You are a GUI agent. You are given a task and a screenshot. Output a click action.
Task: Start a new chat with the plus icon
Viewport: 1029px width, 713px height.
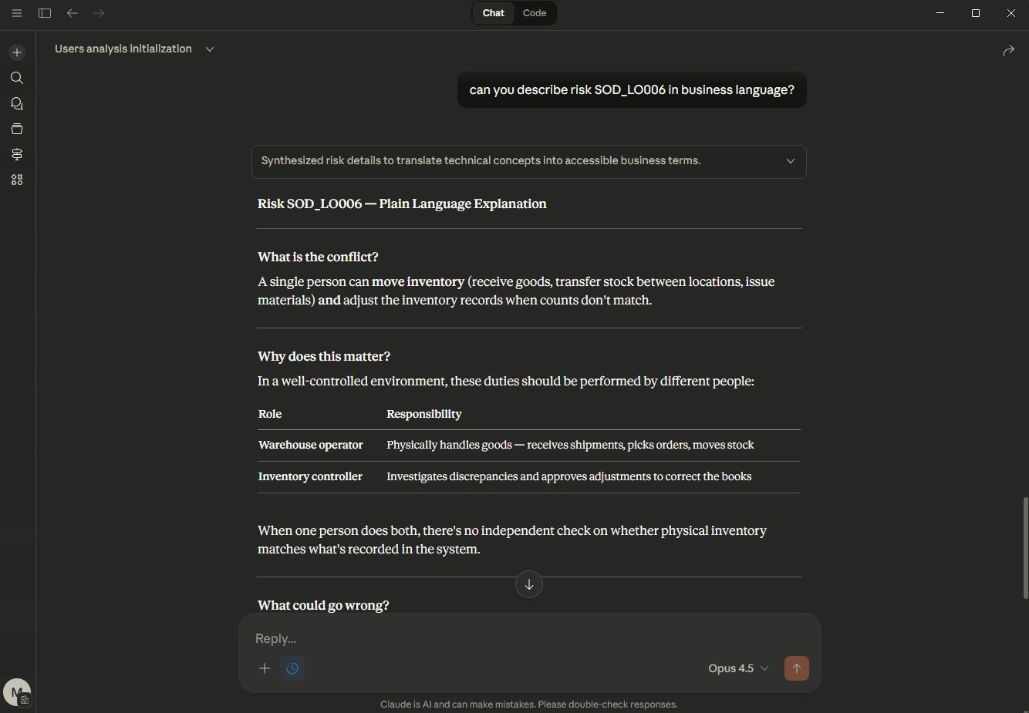tap(17, 52)
